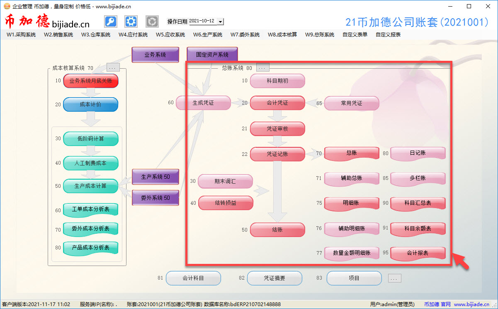This screenshot has height=309, width=498.
Task: Click the 会计凭证 button
Action: tap(277, 103)
